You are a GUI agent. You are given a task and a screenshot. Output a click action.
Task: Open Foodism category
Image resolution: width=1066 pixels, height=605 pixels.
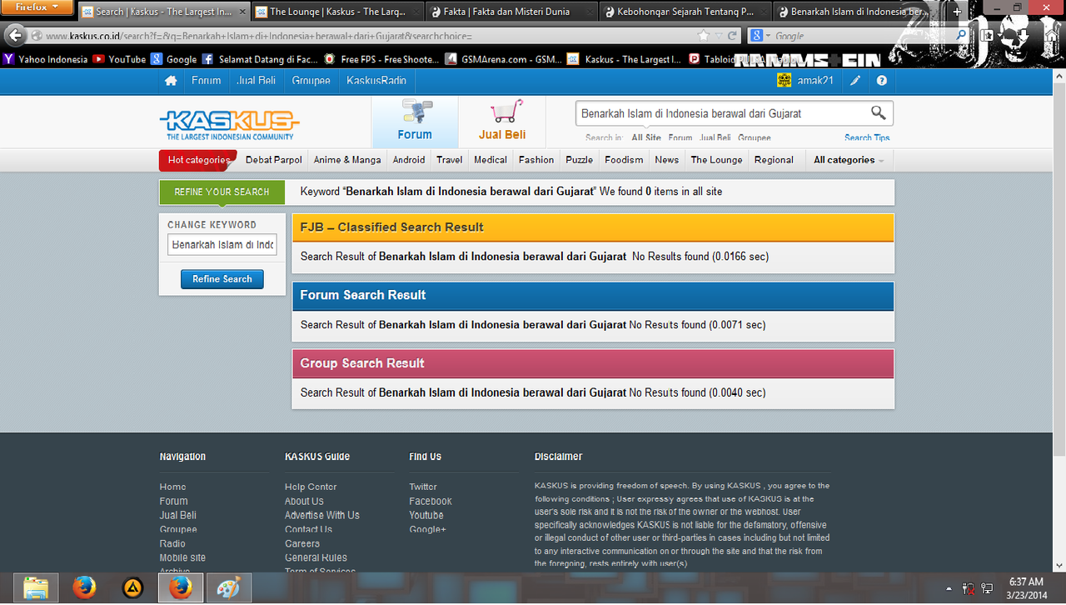click(624, 160)
